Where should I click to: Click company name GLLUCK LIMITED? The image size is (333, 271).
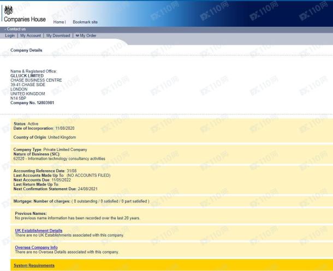[27, 76]
